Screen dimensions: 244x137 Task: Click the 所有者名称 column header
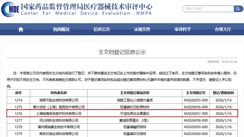(x=59, y=93)
